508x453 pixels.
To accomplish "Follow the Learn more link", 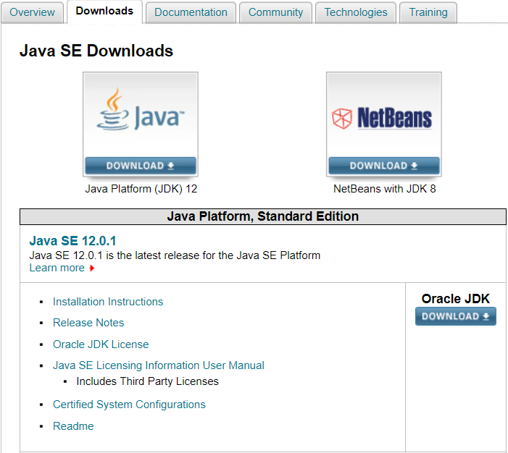I will tap(57, 268).
